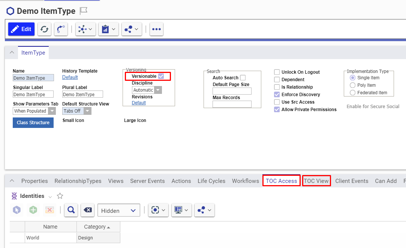This screenshot has height=248, width=406.
Task: Open the Hidden dropdown in Identities toolbar
Action: [x=118, y=211]
